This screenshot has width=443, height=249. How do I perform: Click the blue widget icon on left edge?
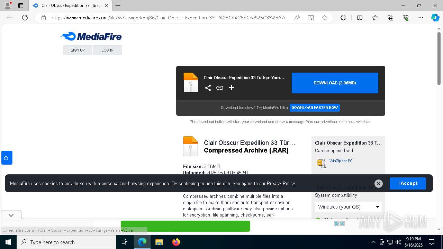tap(7, 158)
